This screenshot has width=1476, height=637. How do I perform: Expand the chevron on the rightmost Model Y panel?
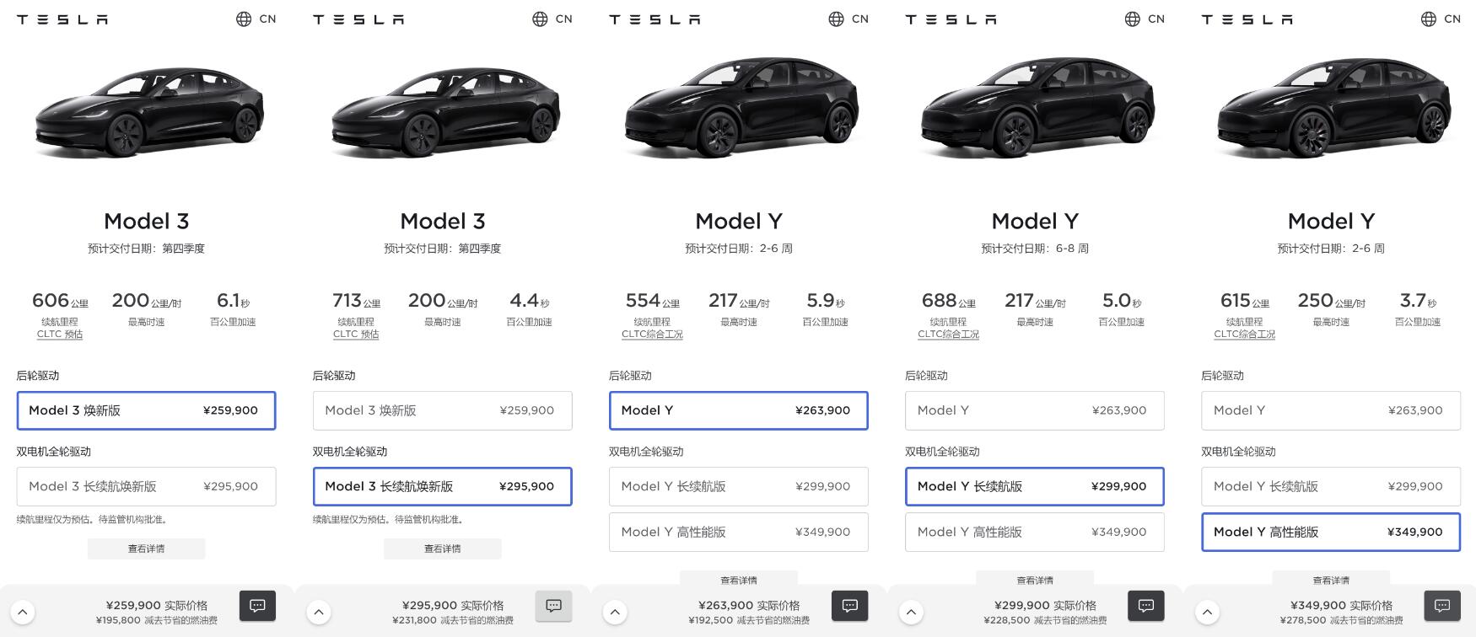1207,611
